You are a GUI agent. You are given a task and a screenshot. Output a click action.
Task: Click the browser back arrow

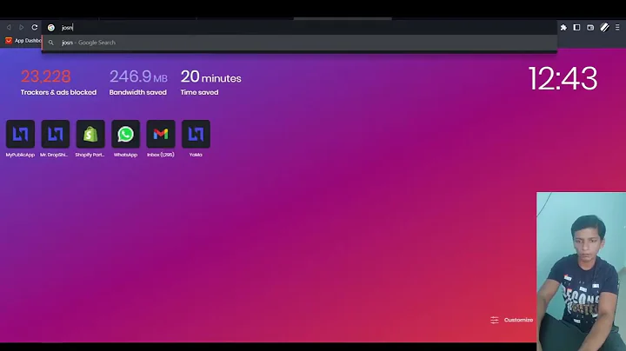pyautogui.click(x=9, y=27)
